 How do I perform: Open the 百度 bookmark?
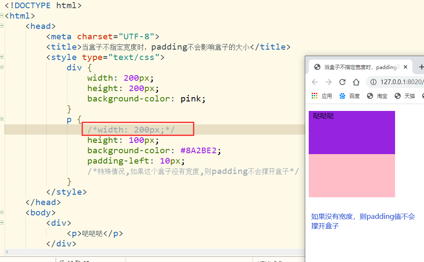(349, 96)
